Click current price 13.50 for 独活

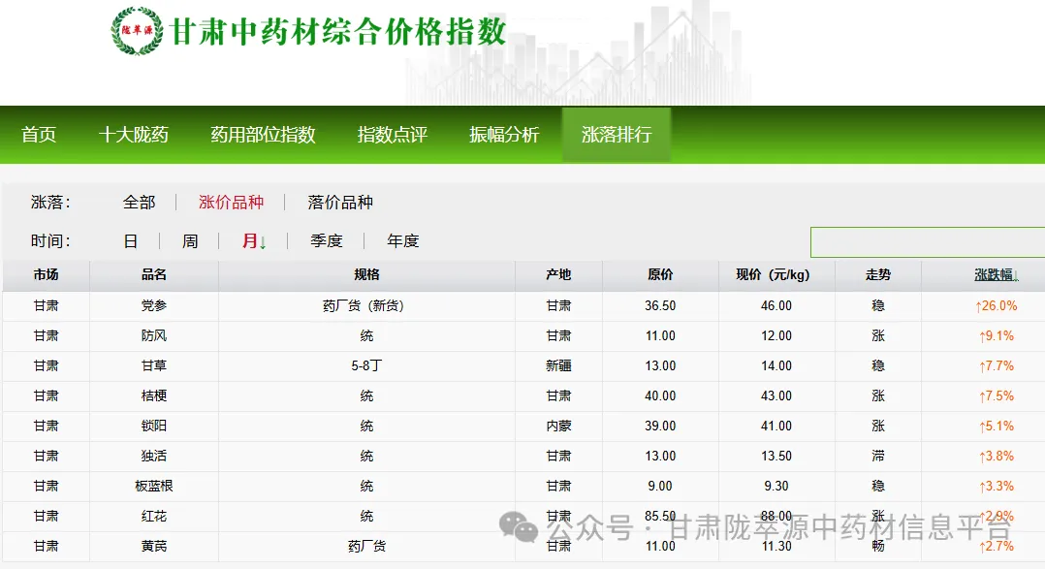776,456
